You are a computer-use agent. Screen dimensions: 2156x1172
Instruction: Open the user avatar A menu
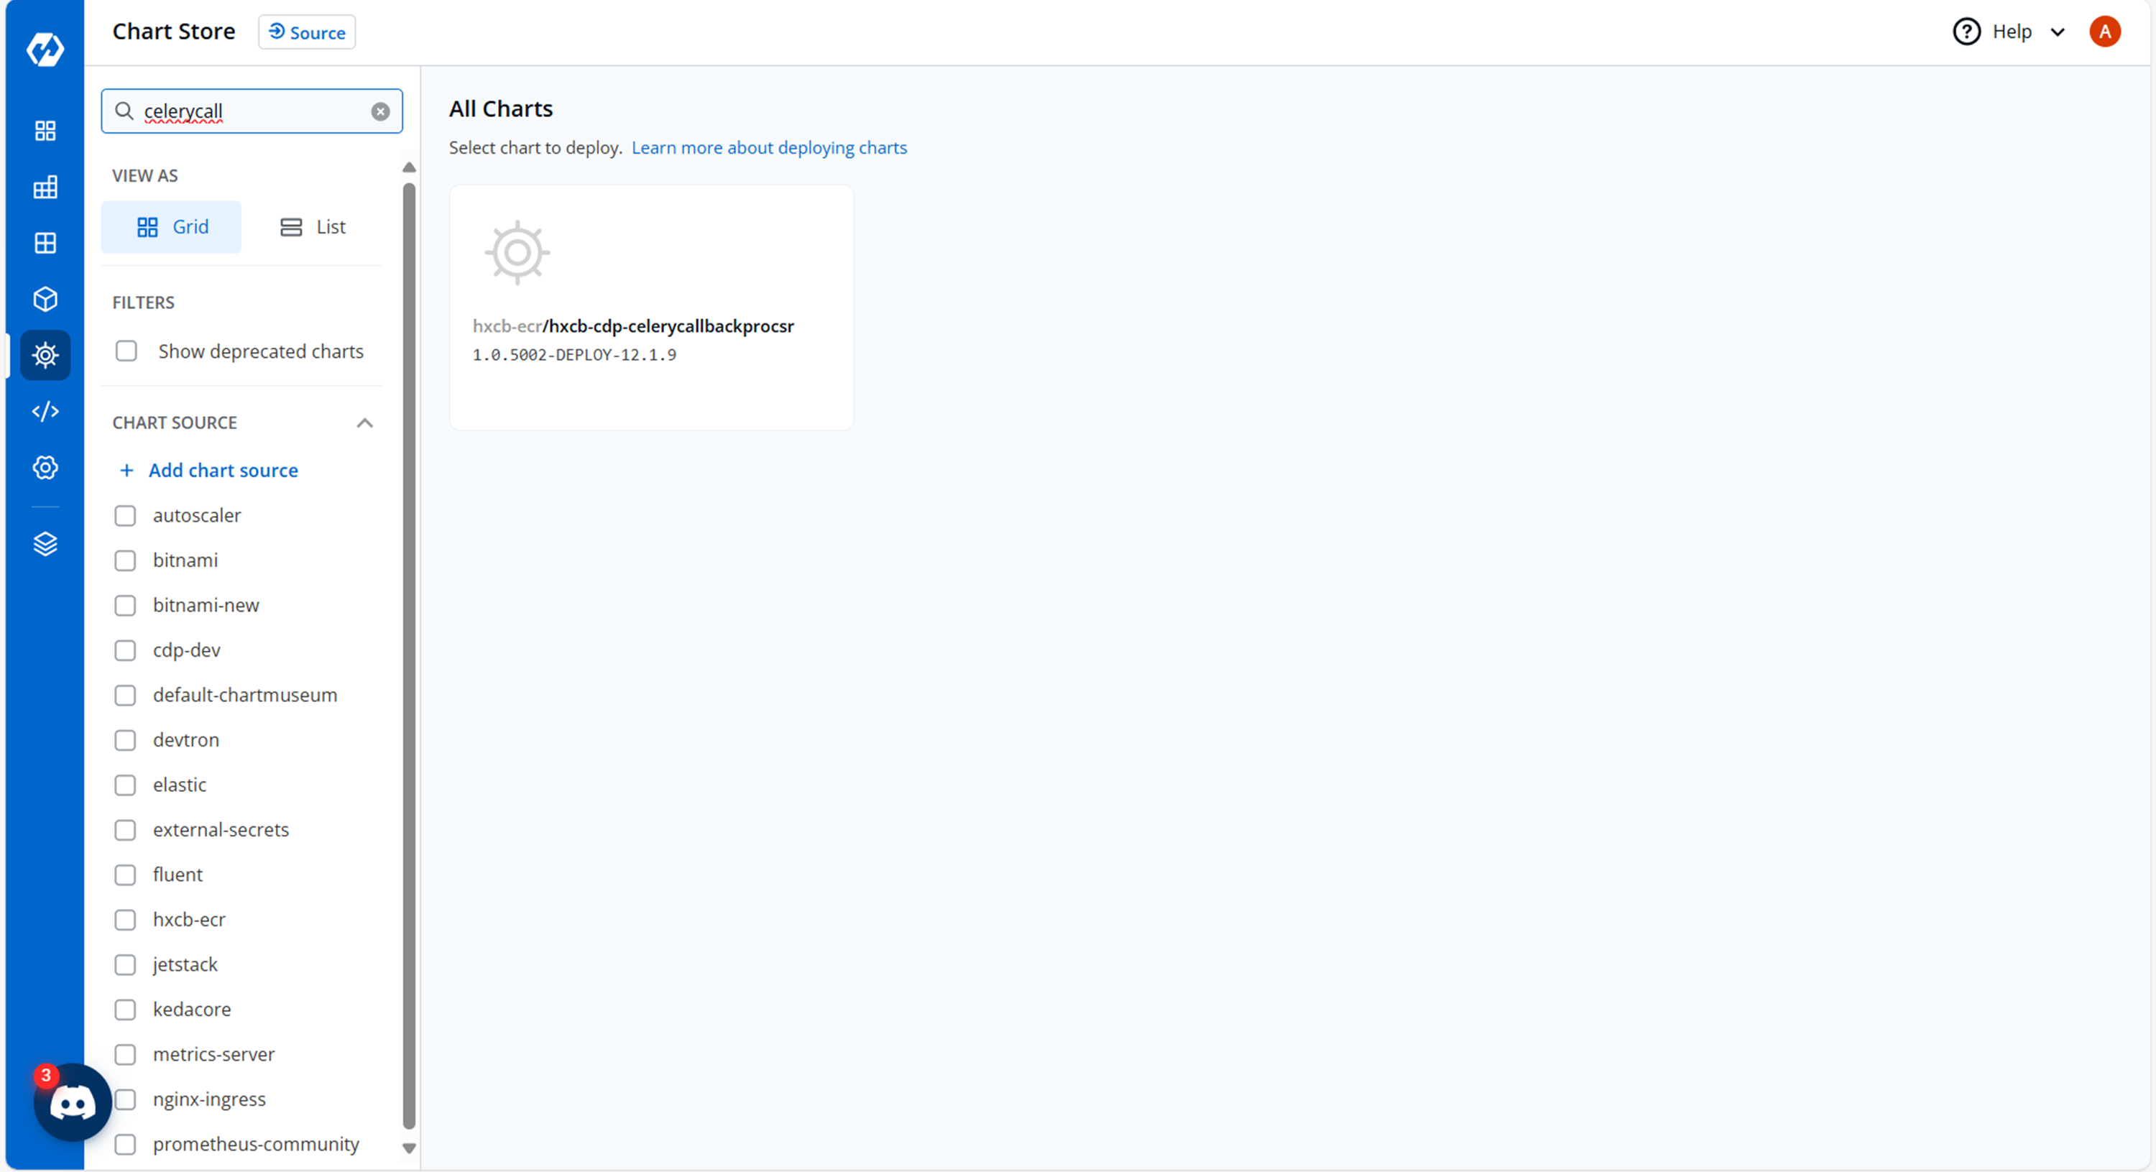pos(2104,32)
